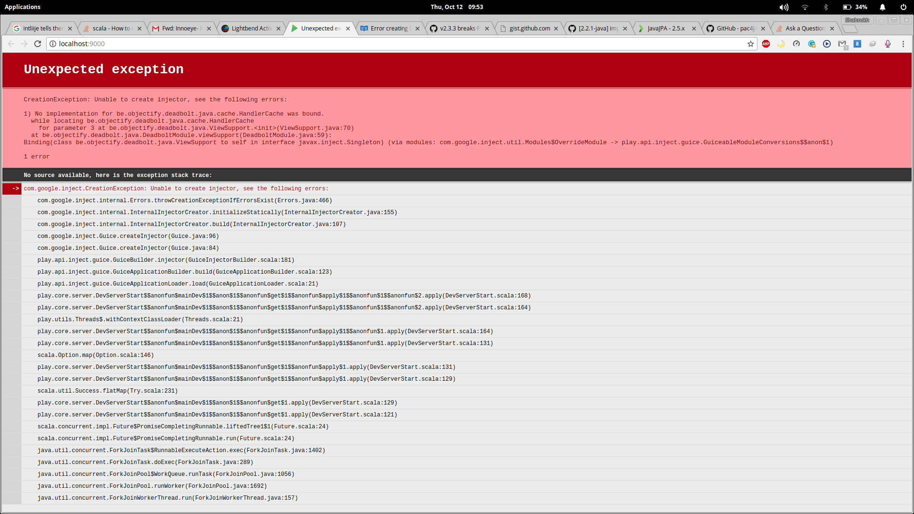This screenshot has width=914, height=514.
Task: Click the reload page button
Action: click(x=37, y=43)
